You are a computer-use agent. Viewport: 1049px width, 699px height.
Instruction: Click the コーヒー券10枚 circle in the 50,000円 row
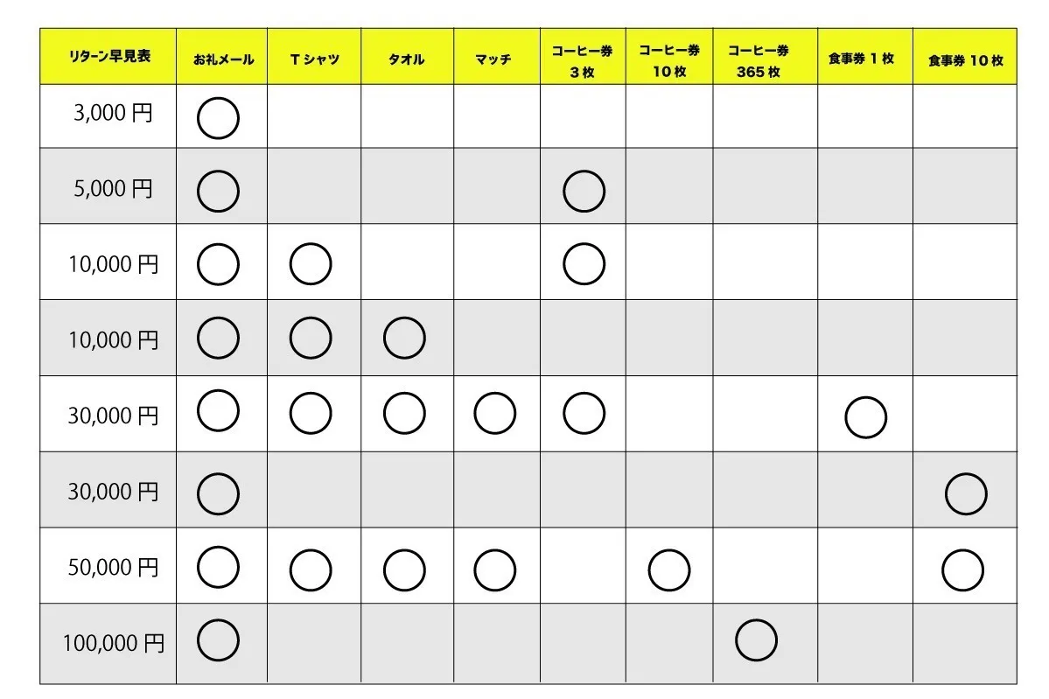click(x=669, y=570)
